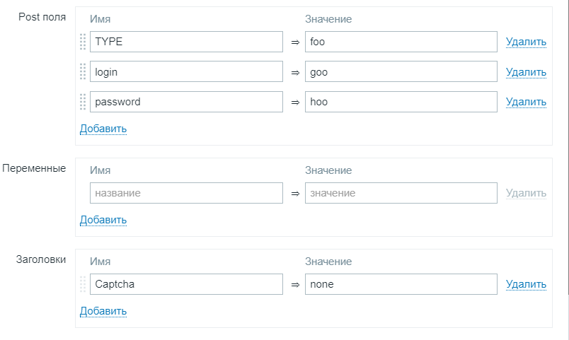Screen dimensions: 569x340
Task: Click the TYPE name input field
Action: [x=186, y=42]
